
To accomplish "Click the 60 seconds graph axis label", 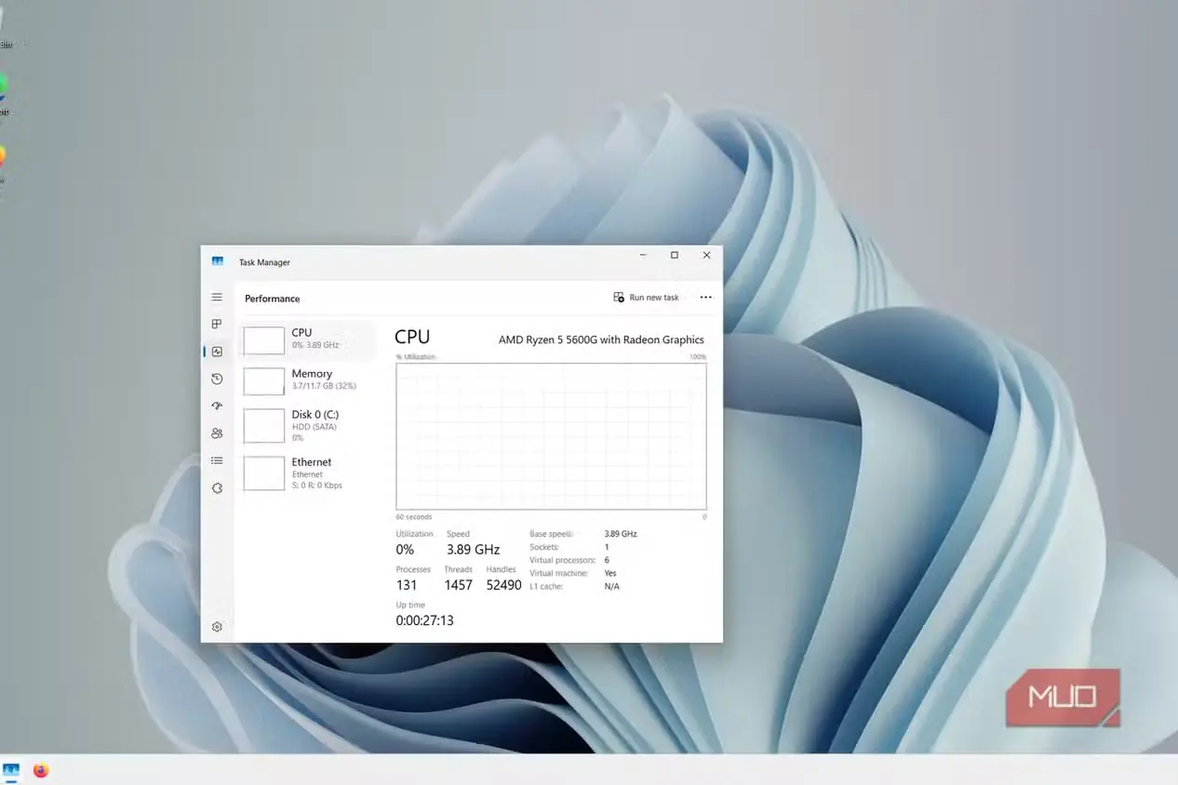I will click(414, 516).
